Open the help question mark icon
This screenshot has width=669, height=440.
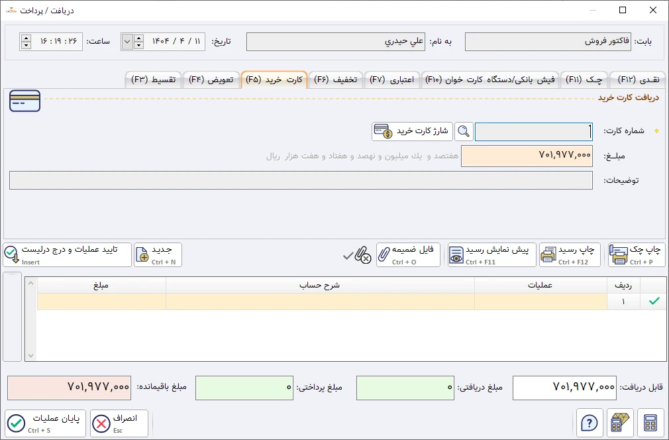590,423
